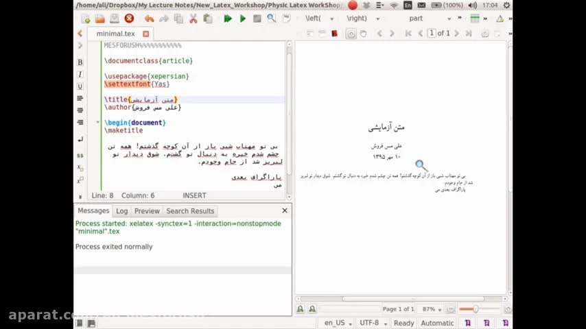Click the scissors Cut icon
This screenshot has width=586, height=329.
[193, 19]
